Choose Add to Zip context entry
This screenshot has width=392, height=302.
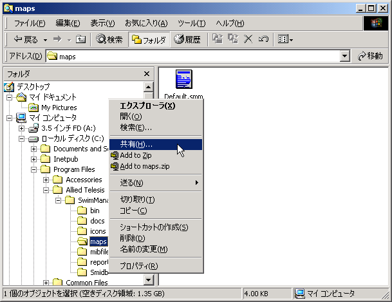(x=156, y=155)
